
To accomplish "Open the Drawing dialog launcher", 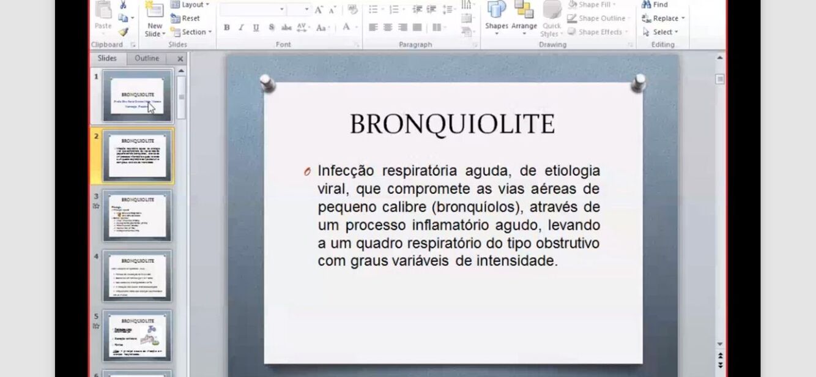I will point(629,45).
